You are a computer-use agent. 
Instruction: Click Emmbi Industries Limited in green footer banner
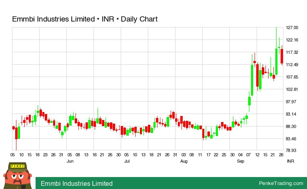(x=77, y=183)
